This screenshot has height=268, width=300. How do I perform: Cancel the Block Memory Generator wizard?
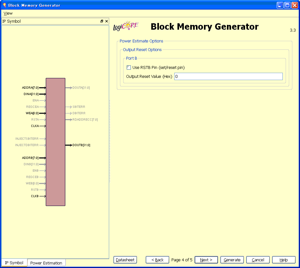coord(258,260)
